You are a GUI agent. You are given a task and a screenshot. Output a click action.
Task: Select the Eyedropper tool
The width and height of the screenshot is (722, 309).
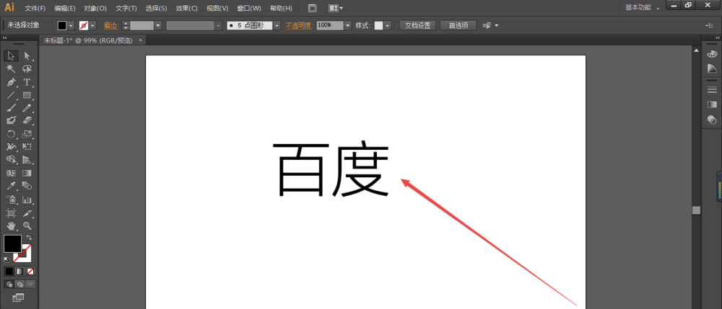tap(11, 186)
